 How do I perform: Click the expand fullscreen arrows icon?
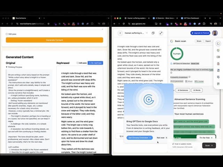(161, 33)
